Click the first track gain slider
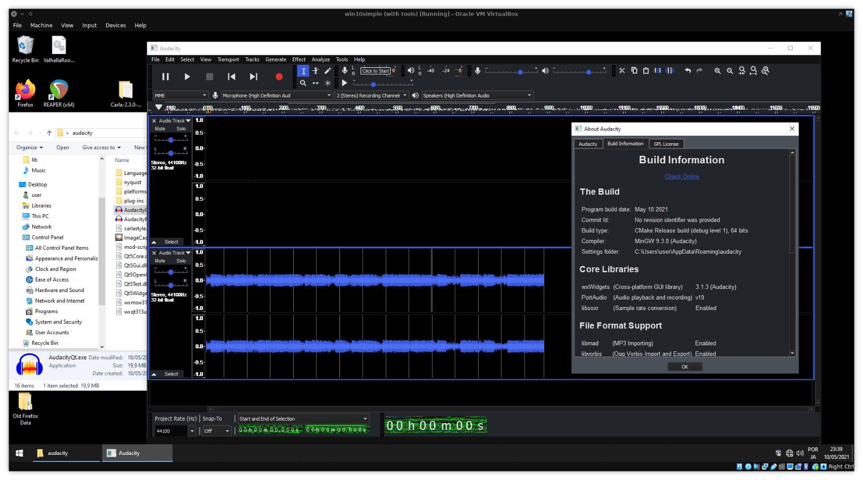This screenshot has height=480, width=863. [170, 139]
